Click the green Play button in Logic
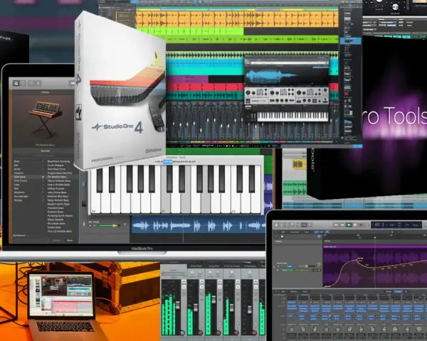Viewport: 427px width, 341px height. point(349,225)
